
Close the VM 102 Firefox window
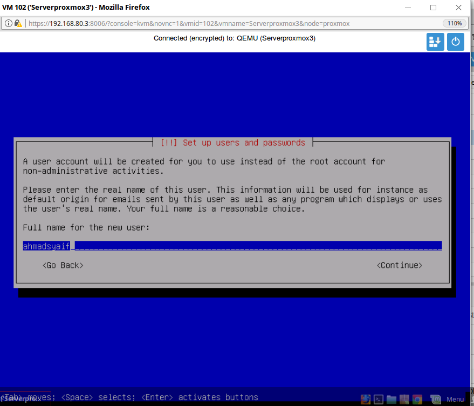click(458, 8)
